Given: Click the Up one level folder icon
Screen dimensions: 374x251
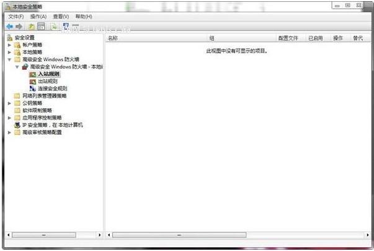Looking at the screenshot, I should (32, 27).
